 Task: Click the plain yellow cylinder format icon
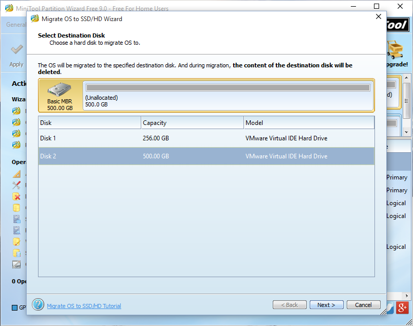(16, 208)
